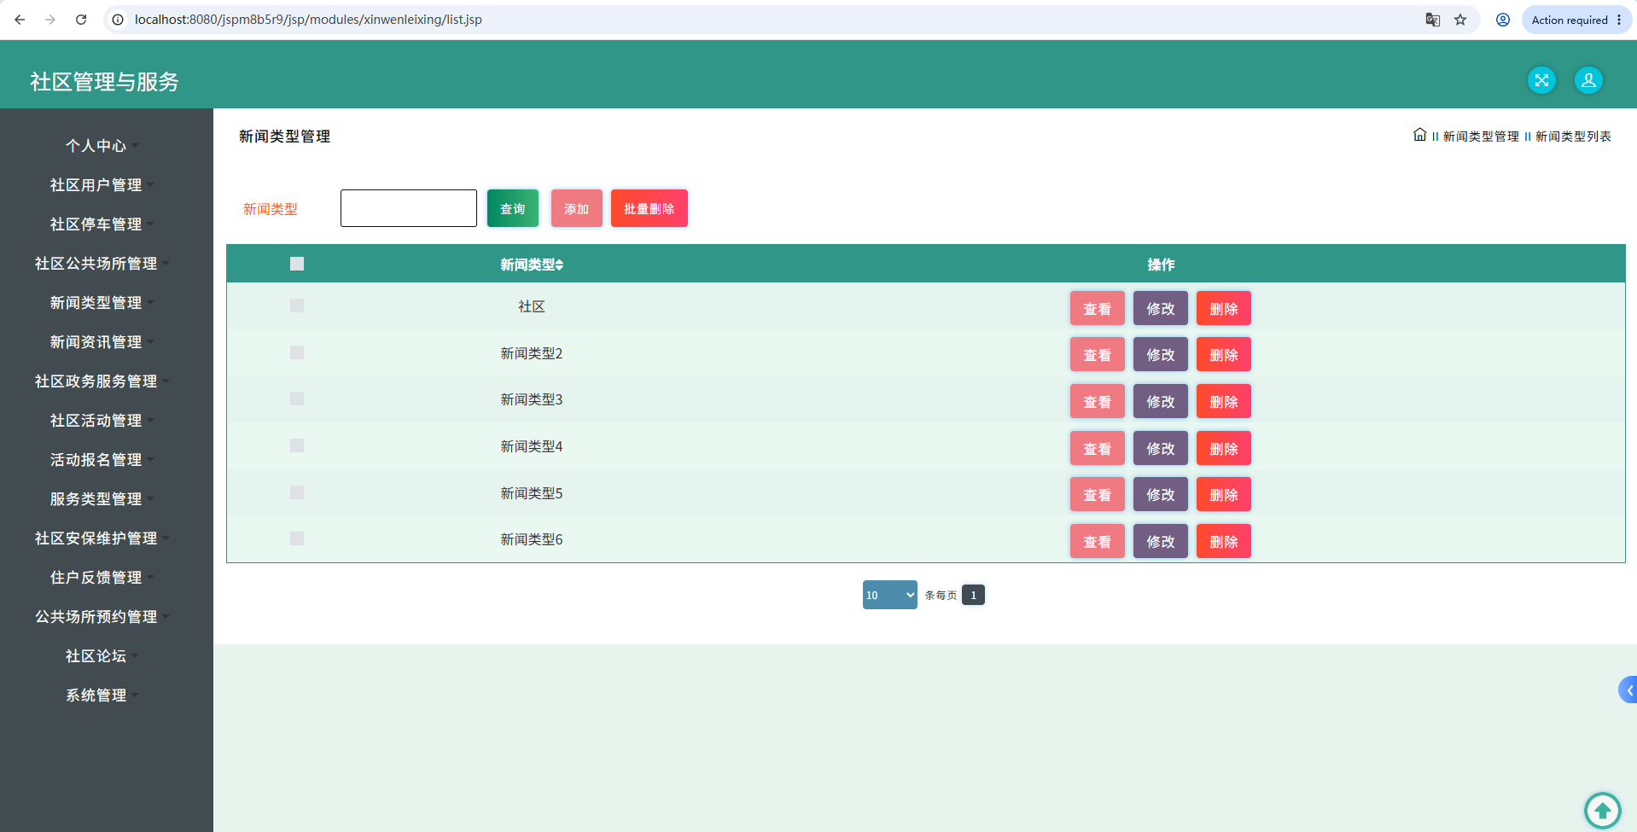
Task: Open the rows-per-page dropdown showing 10
Action: point(889,595)
